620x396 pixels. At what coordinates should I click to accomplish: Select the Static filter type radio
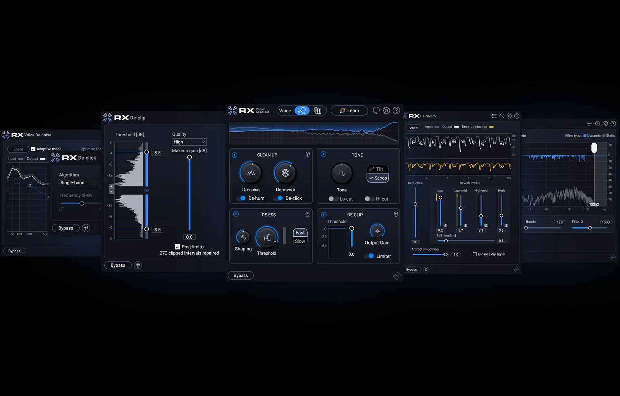point(604,136)
